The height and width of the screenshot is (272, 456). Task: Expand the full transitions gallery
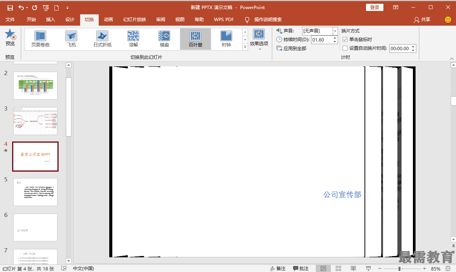pos(245,47)
